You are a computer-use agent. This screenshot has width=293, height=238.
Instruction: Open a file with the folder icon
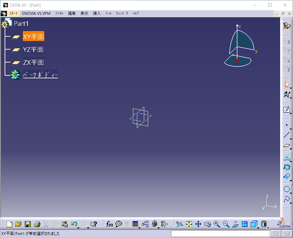tap(18, 224)
